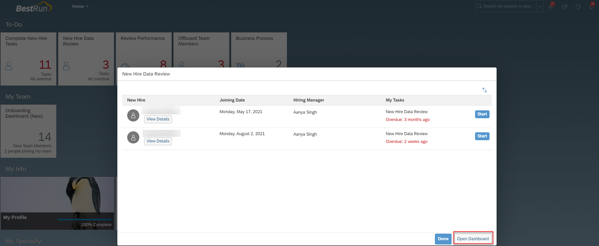Open Complete New Hire Tasks tile

(x=28, y=59)
